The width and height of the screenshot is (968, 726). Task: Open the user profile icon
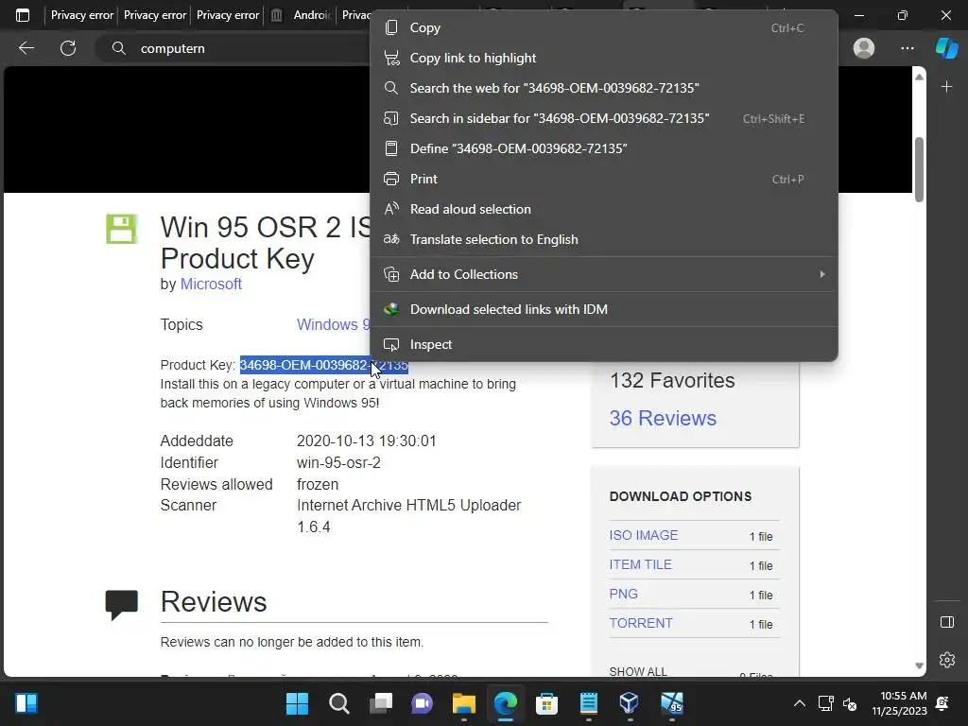(x=864, y=48)
